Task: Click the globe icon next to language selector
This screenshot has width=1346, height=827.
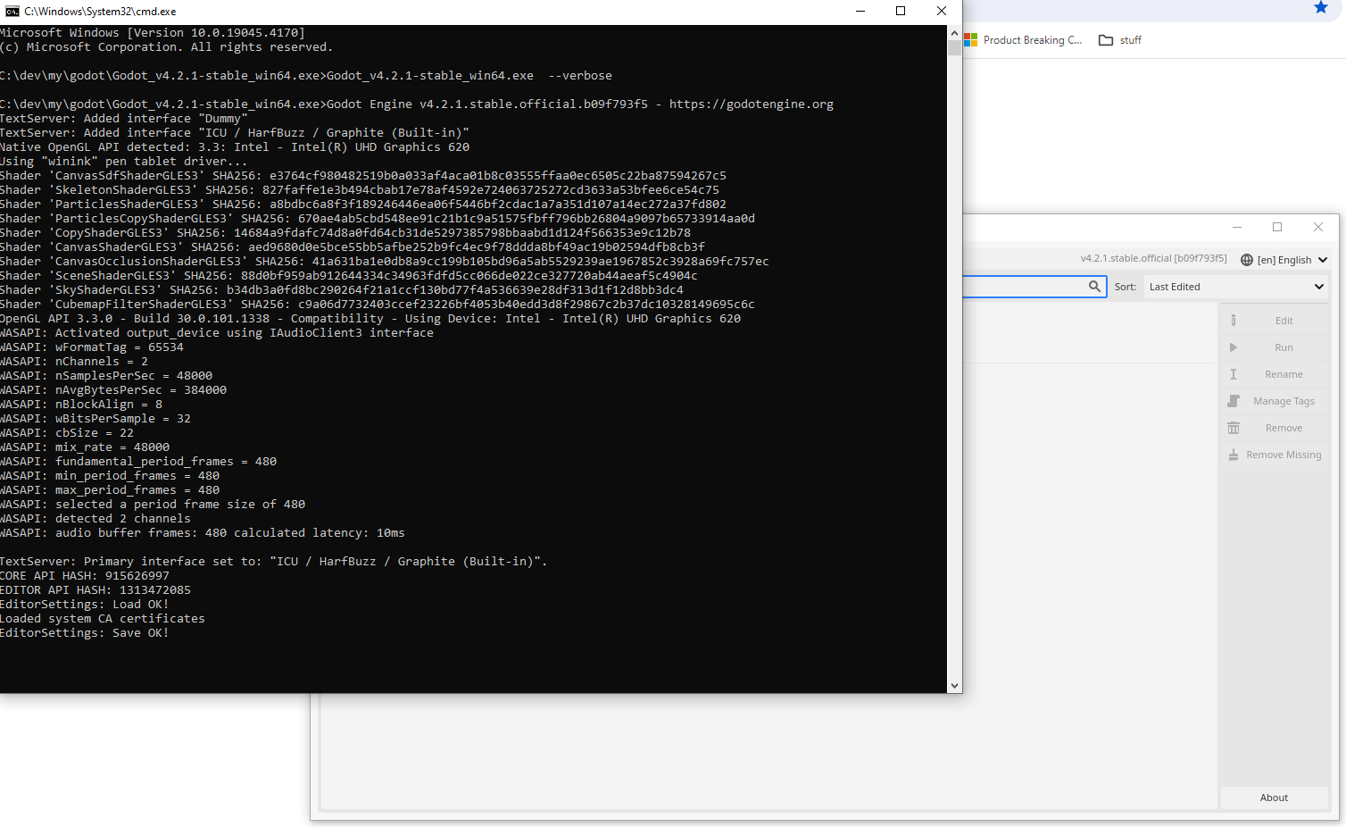Action: (1247, 260)
